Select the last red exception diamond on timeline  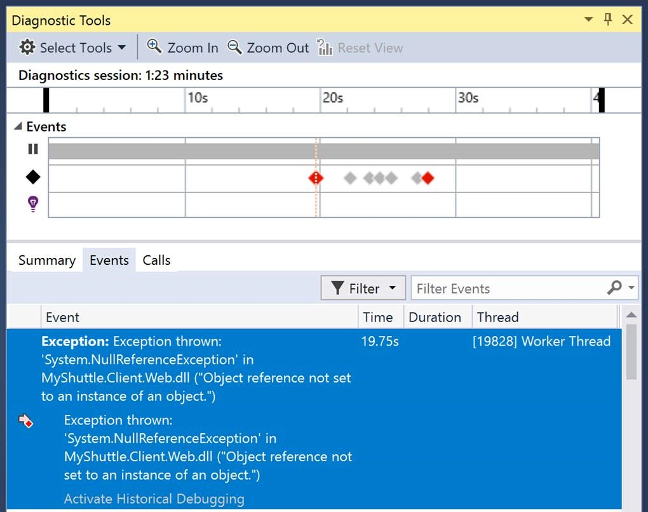click(428, 178)
